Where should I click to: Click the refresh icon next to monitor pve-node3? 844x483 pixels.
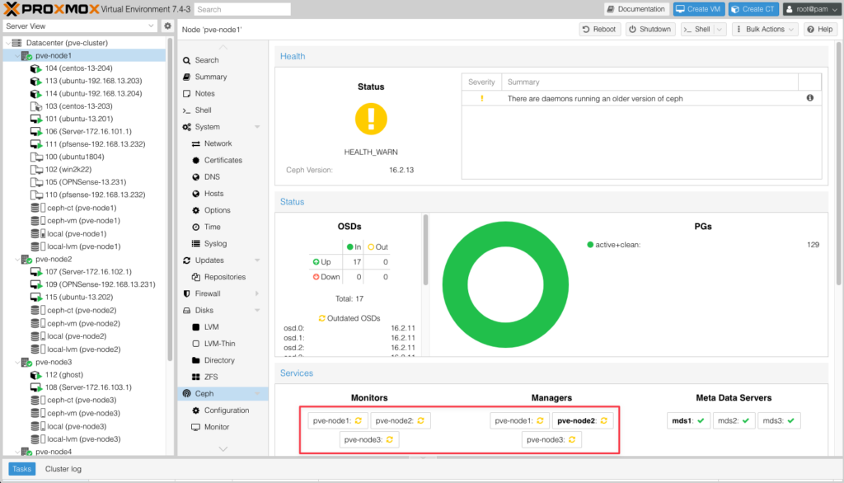[x=390, y=439]
